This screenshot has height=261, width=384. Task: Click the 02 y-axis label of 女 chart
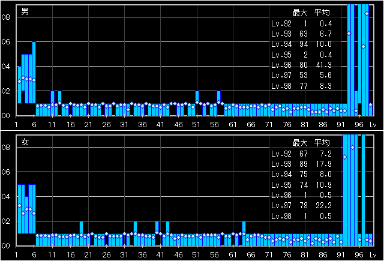(x=5, y=221)
